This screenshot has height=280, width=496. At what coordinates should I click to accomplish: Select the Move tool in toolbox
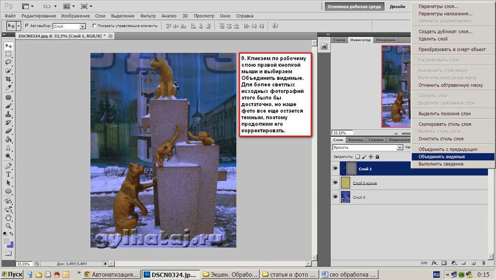[8, 46]
